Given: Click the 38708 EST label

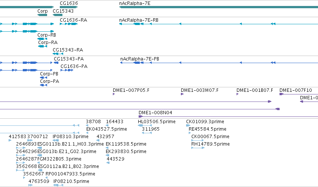Looking at the screenshot, I should tap(93, 122).
